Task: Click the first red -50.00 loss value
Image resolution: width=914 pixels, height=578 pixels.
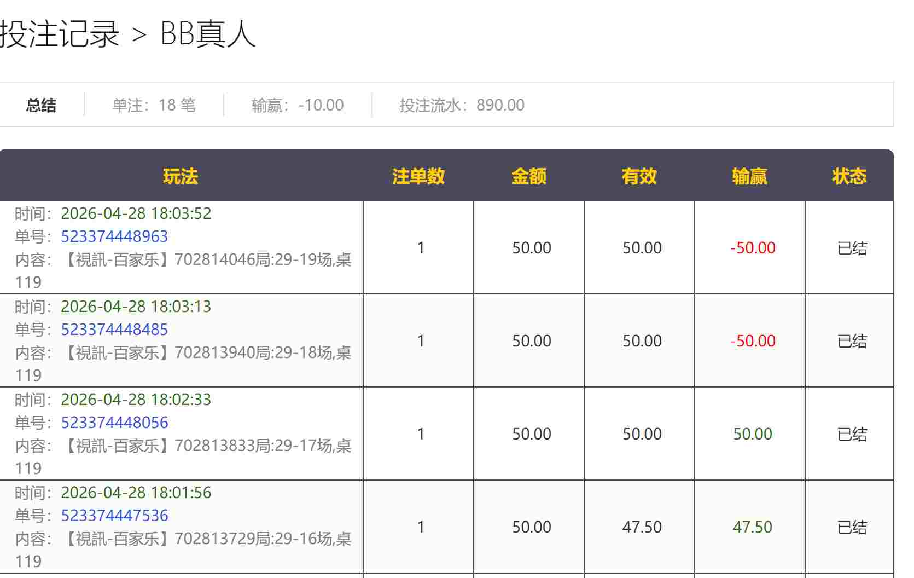Action: [753, 248]
